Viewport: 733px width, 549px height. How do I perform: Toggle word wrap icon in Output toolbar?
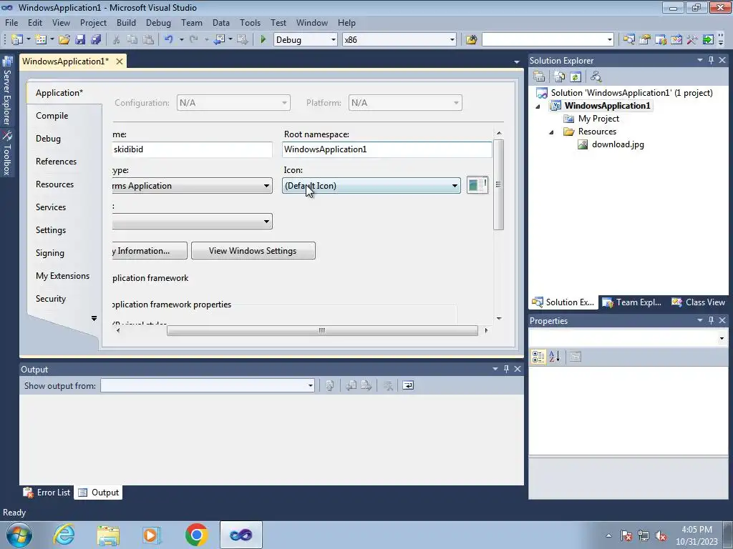(x=408, y=385)
